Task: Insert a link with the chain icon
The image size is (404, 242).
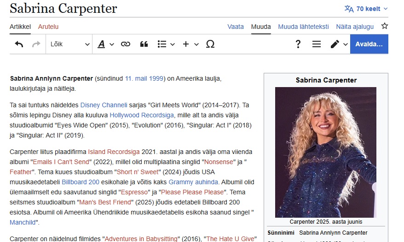Action: [125, 44]
